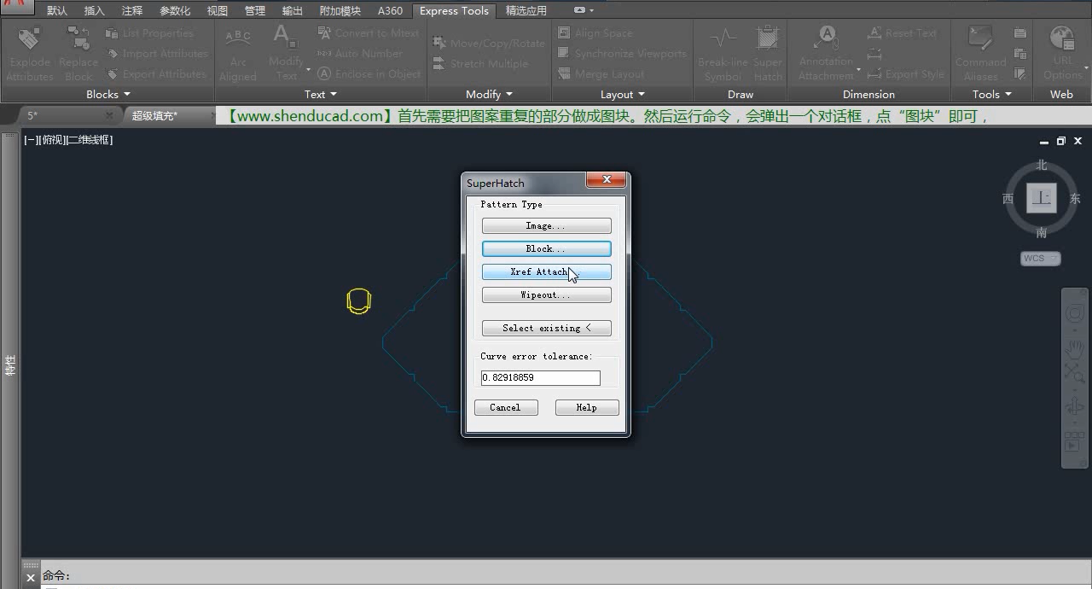Click the Select existing < button
Screen dimensions: 1092x589
pyautogui.click(x=547, y=328)
